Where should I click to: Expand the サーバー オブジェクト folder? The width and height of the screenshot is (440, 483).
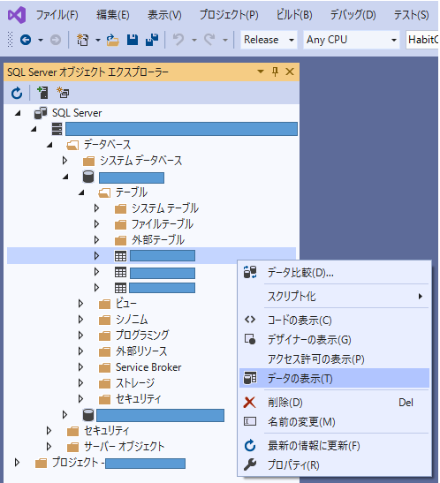(x=49, y=446)
